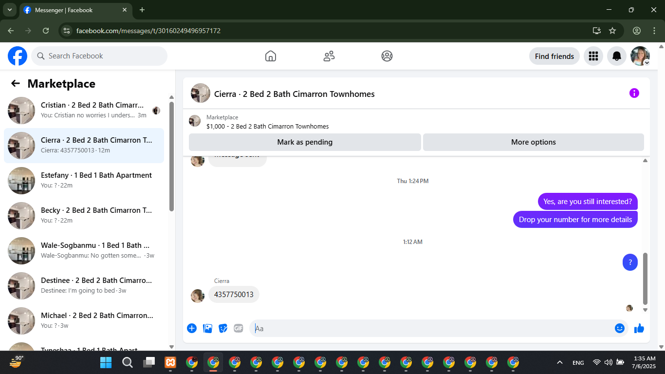
Task: Open the emoji picker in message box
Action: pyautogui.click(x=619, y=328)
